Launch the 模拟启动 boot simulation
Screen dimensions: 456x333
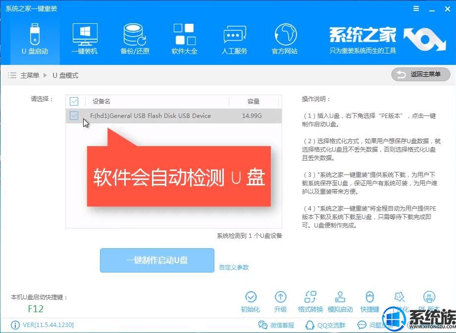(340, 302)
